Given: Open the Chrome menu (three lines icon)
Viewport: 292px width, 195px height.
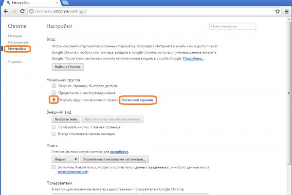Looking at the screenshot, I should click(x=286, y=11).
